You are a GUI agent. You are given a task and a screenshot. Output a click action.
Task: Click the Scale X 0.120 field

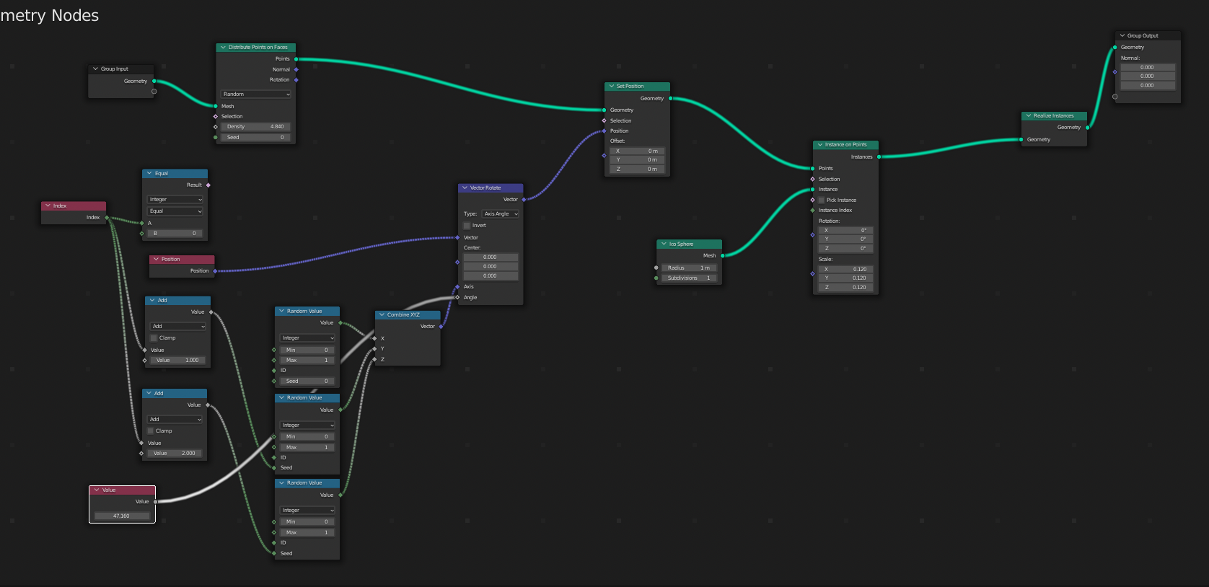click(x=845, y=269)
